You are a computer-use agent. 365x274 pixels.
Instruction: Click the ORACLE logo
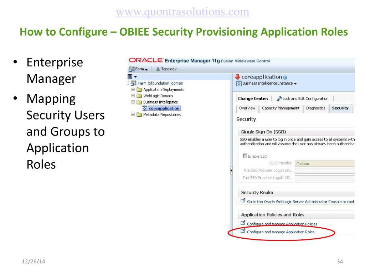point(146,60)
